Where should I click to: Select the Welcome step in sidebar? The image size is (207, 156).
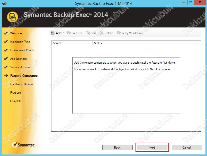[x=16, y=33]
